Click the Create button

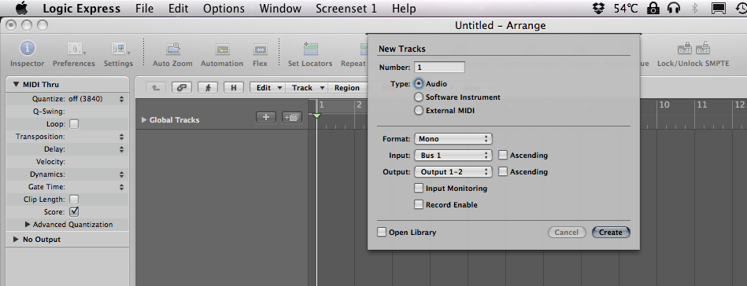[x=611, y=233]
